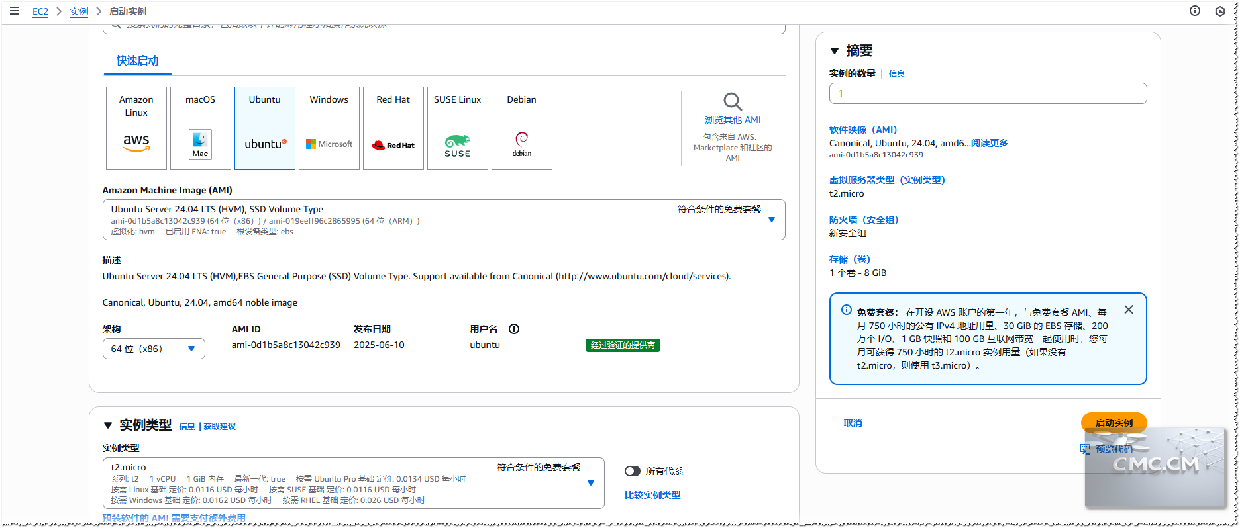
Task: Open 虚拟服务器类型 (实例类型) summary link
Action: click(x=887, y=180)
